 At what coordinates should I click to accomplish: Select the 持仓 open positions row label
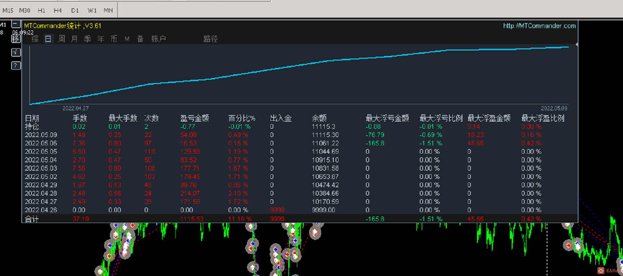(x=32, y=127)
